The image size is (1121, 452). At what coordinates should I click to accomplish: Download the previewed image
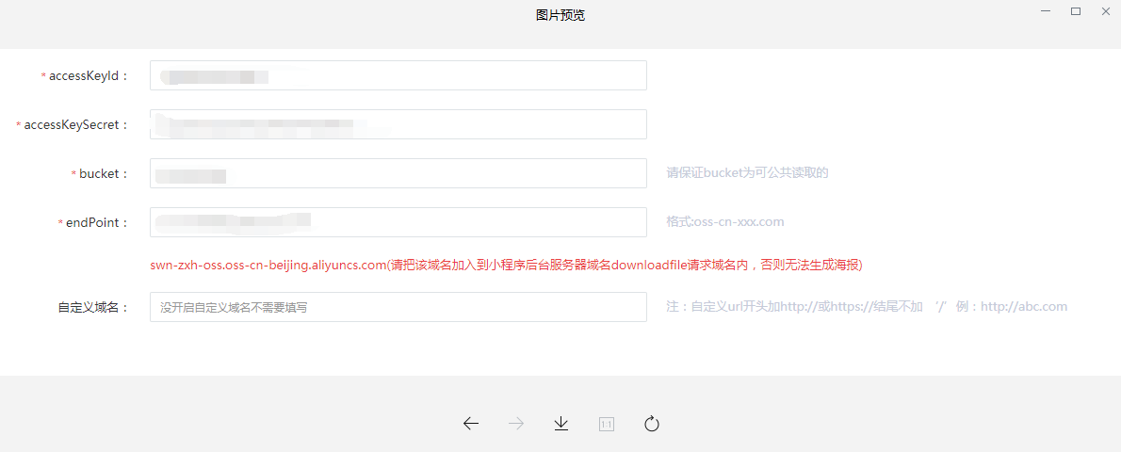click(561, 424)
